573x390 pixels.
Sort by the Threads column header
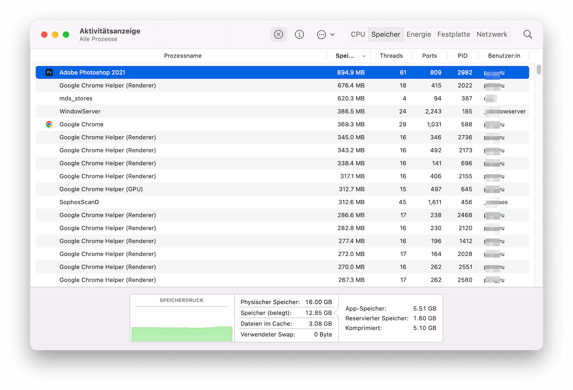[x=391, y=56]
